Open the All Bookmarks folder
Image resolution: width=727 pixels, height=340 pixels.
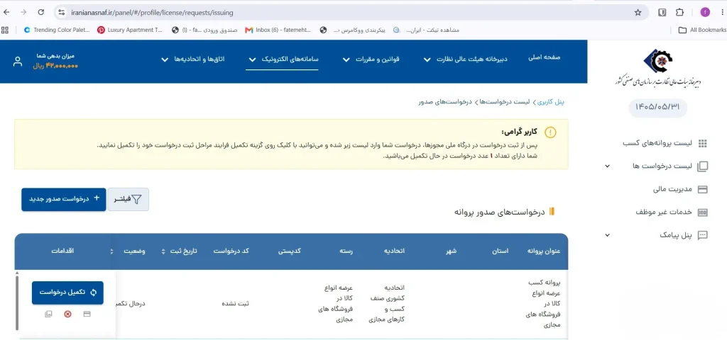tap(702, 30)
